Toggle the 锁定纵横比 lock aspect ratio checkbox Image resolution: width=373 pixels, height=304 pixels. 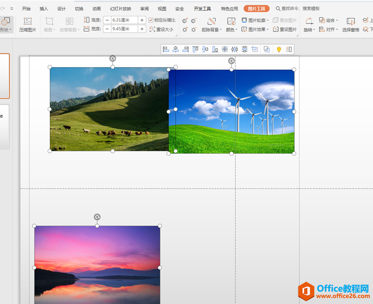[151, 20]
